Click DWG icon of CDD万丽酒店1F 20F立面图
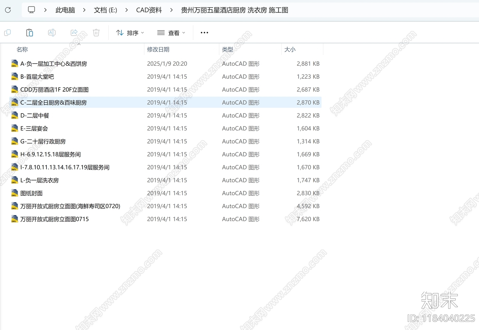Viewport: 479px width, 330px height. click(14, 90)
